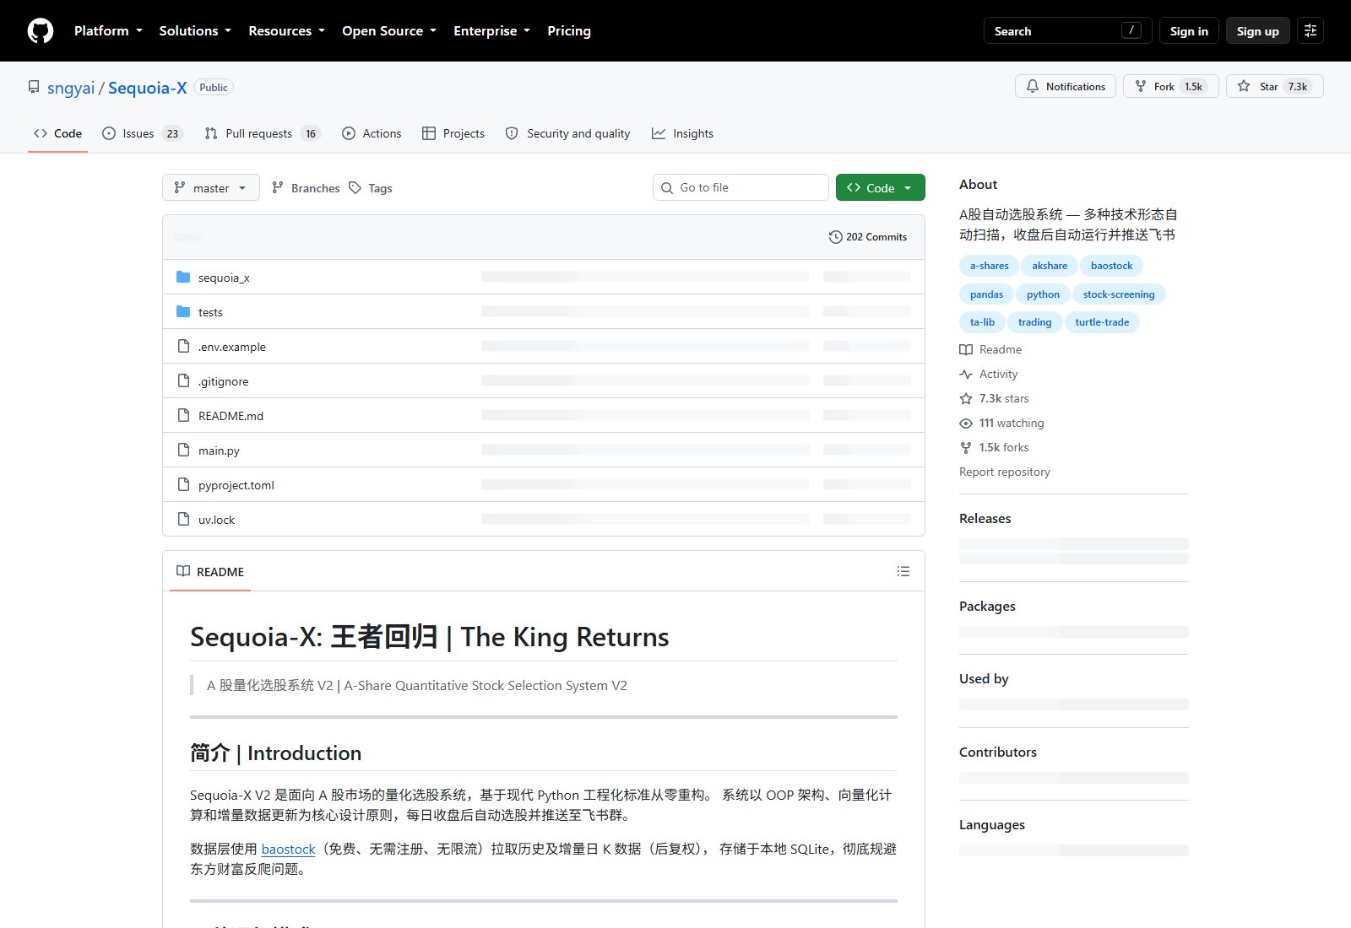The height and width of the screenshot is (928, 1351).
Task: Click the repository icon before sngyai
Action: pos(34,87)
